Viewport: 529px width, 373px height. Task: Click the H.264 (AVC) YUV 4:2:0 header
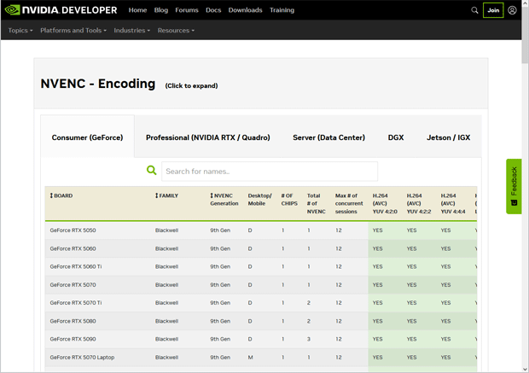point(385,203)
